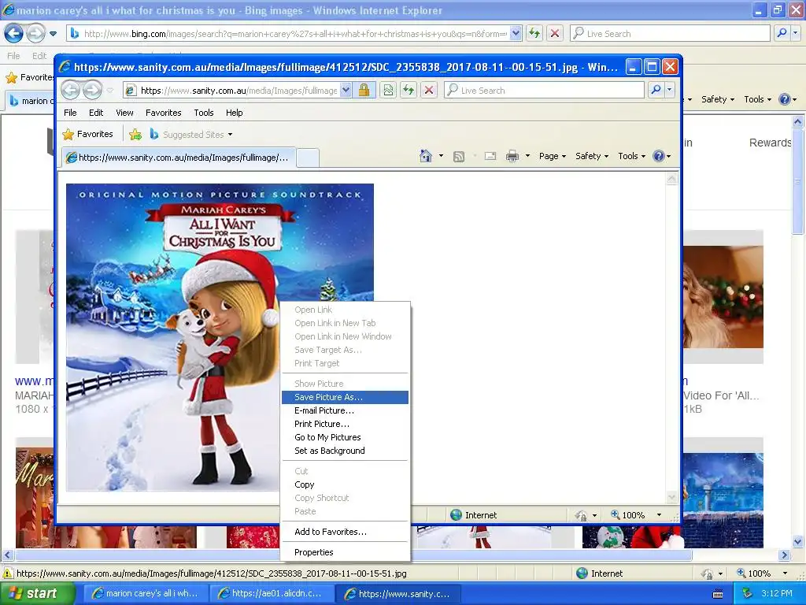Open a new blank tab in front window
Screen dimensions: 806x605
tap(308, 158)
